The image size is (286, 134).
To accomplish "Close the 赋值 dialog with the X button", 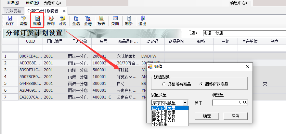I will click(248, 67).
